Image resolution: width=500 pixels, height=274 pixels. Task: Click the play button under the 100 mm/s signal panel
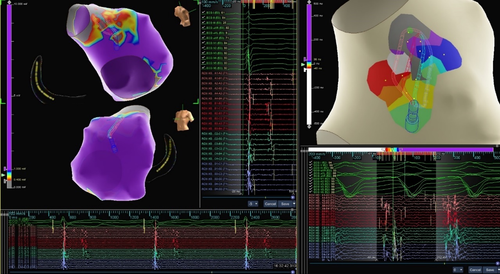click(293, 197)
